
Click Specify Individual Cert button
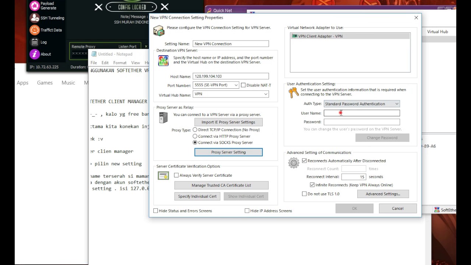click(197, 196)
